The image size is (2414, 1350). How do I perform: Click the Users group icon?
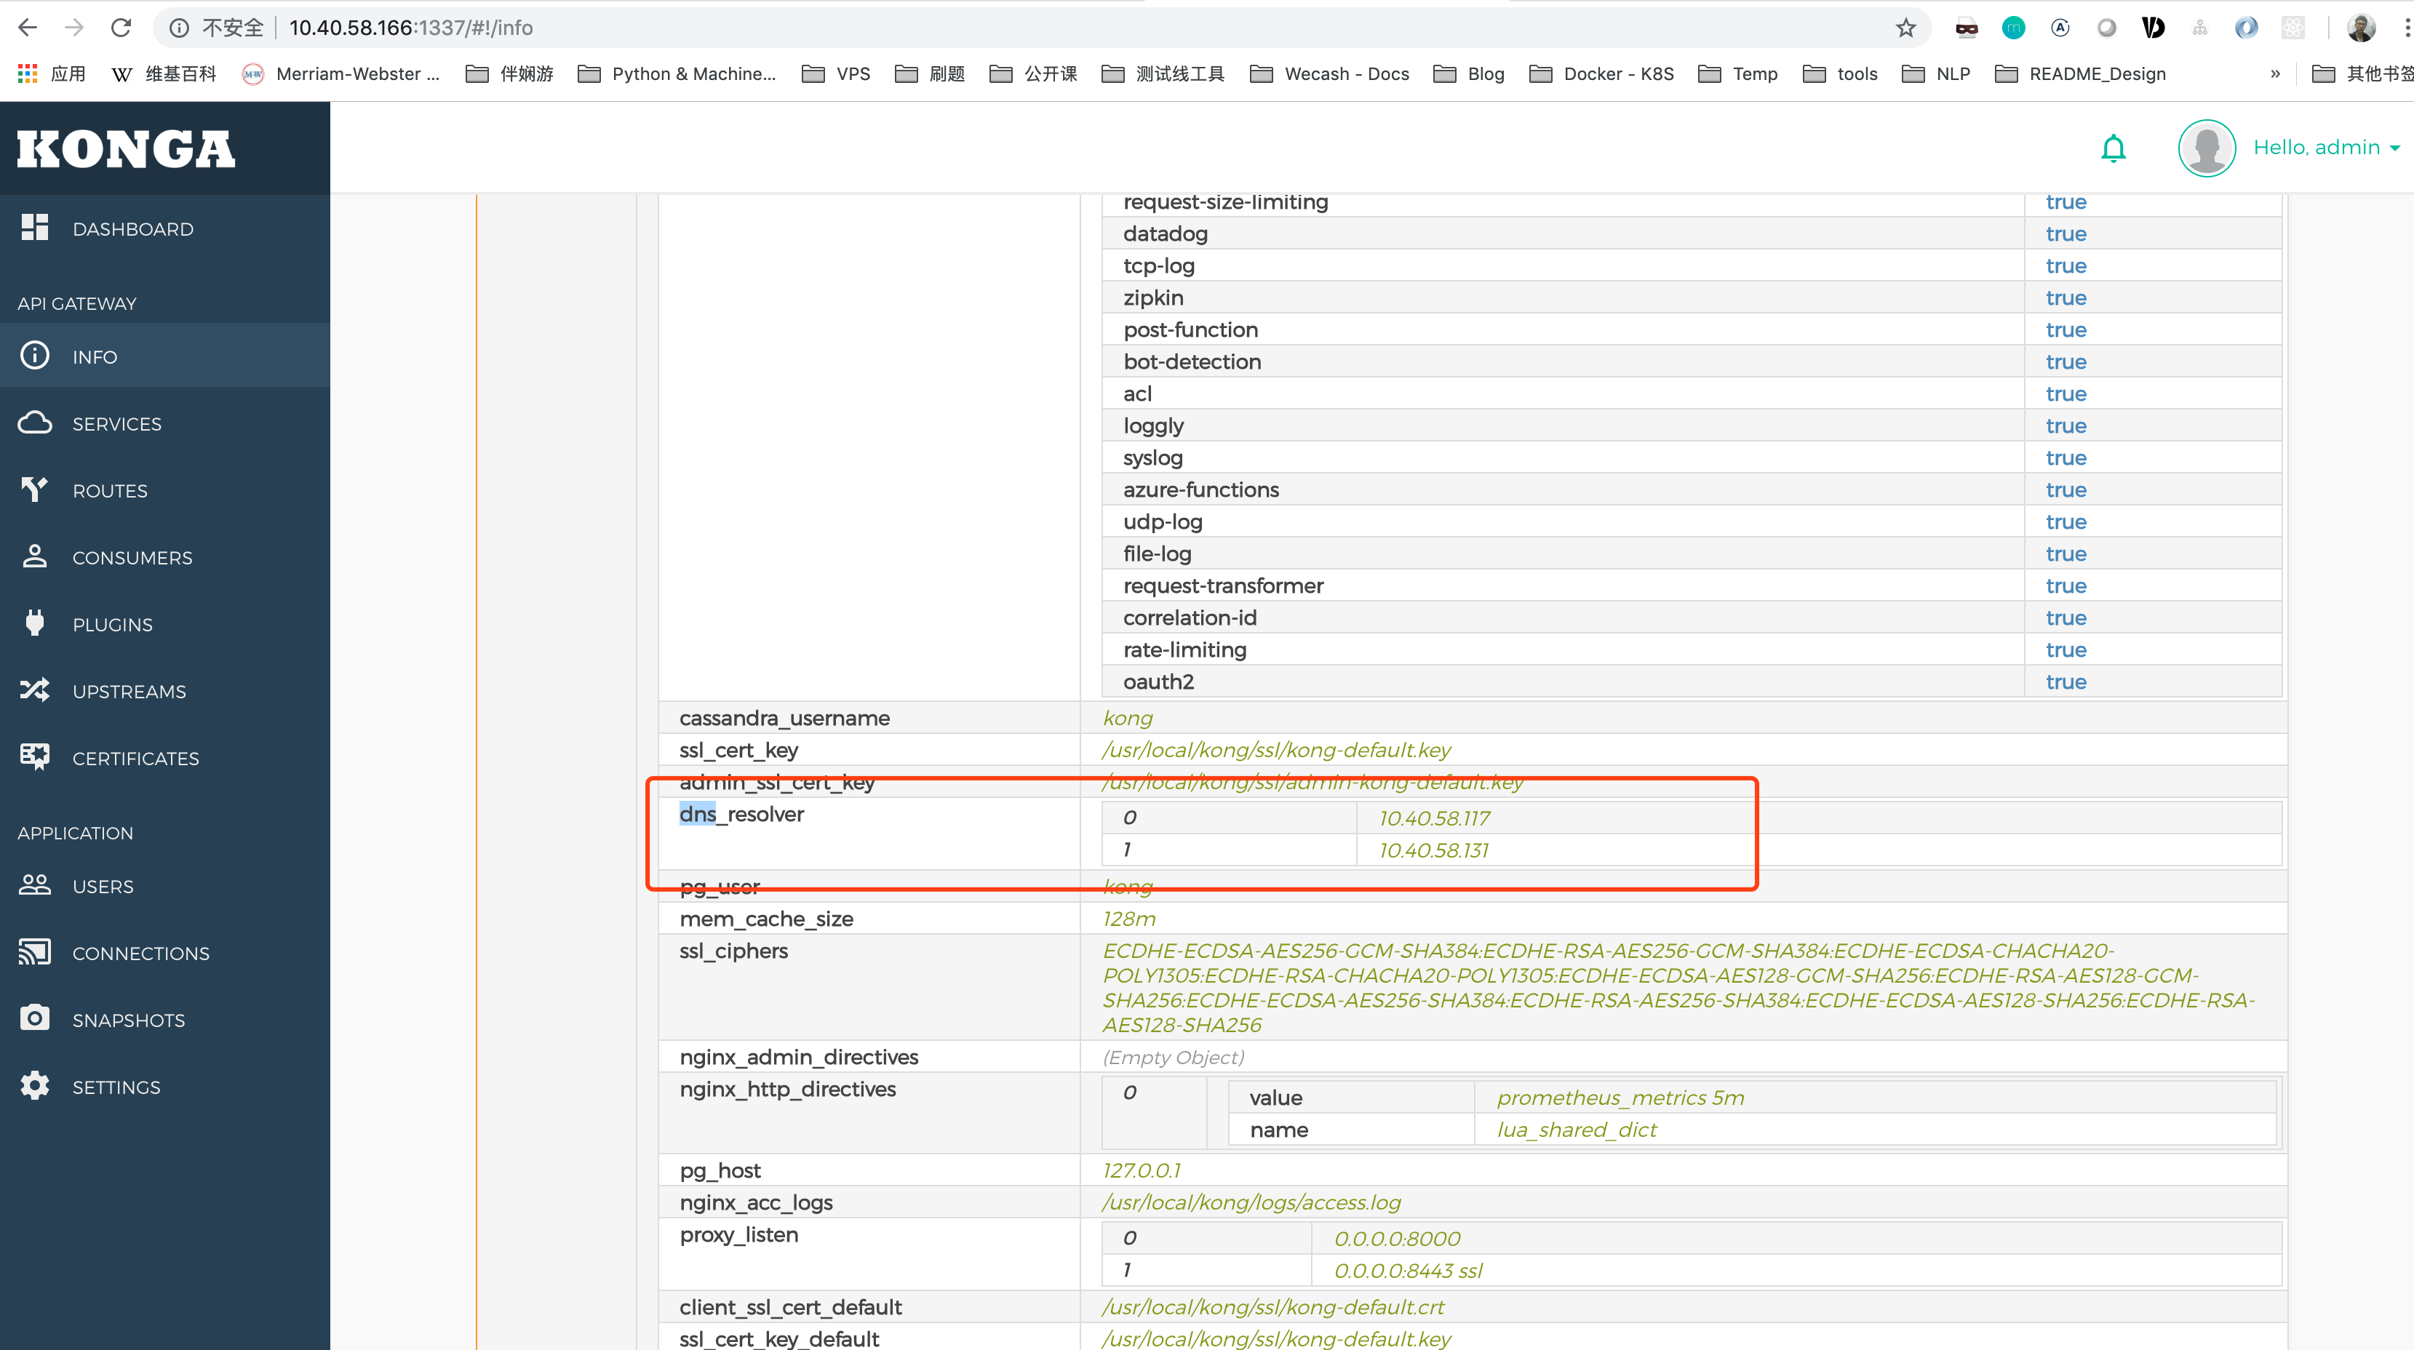[x=35, y=884]
